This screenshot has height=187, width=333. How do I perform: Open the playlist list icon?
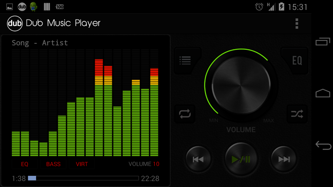point(185,61)
